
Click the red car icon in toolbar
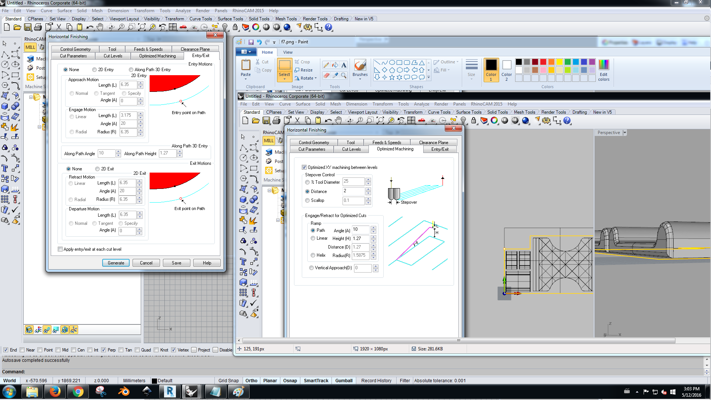(x=183, y=27)
